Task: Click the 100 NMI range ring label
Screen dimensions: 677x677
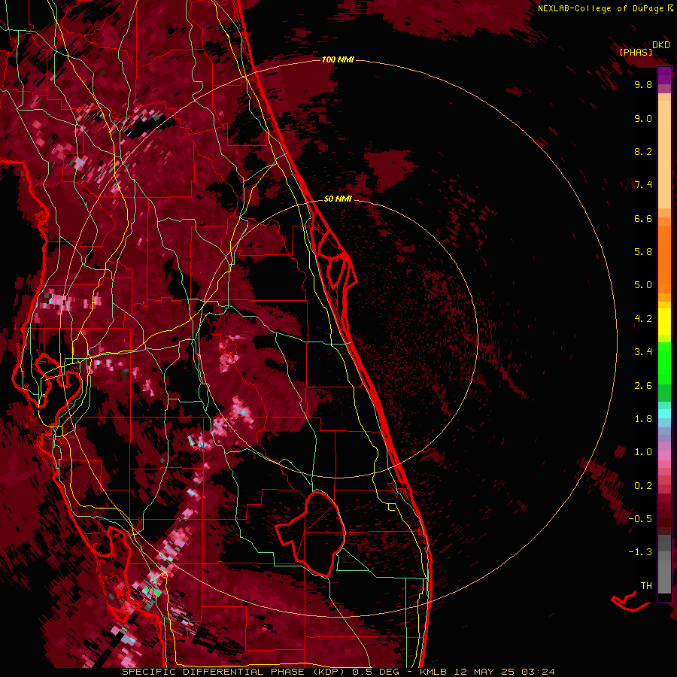Action: 338,59
